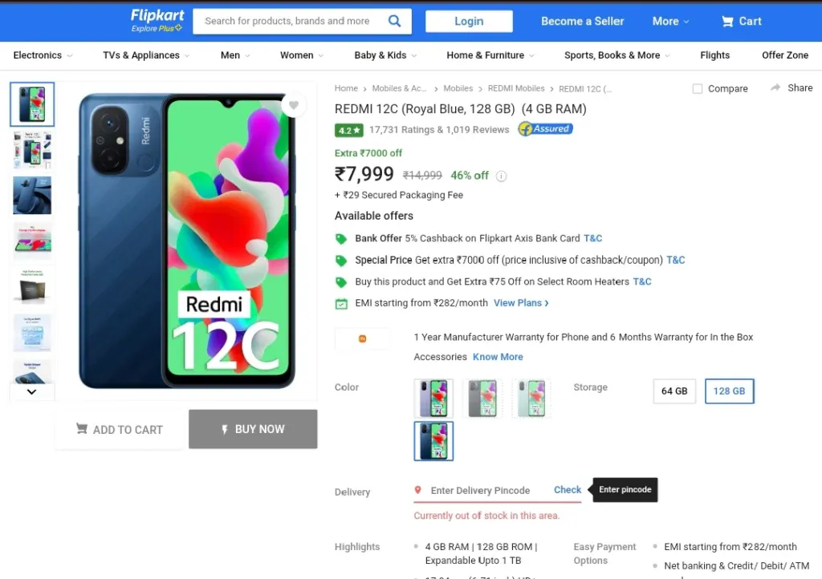The image size is (822, 579).
Task: Open the Flights menu item
Action: coord(714,55)
